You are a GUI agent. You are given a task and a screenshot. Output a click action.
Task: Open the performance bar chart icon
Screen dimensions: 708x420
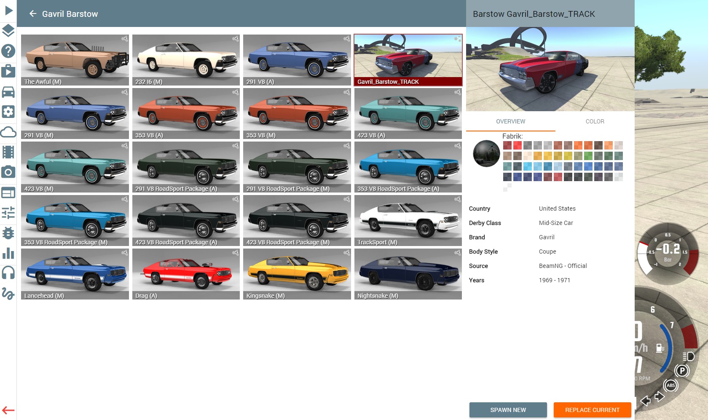click(x=8, y=253)
